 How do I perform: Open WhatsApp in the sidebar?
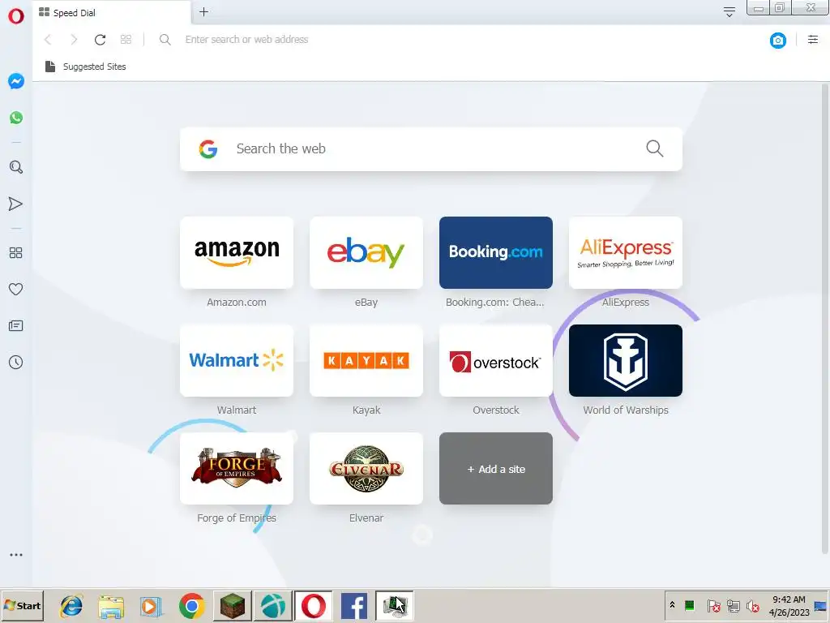click(x=16, y=118)
